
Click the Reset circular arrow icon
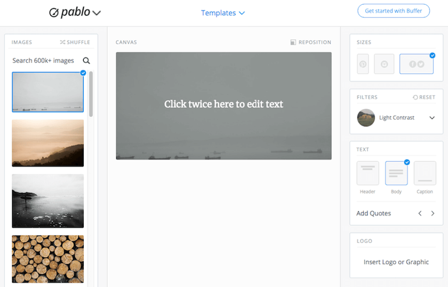click(415, 97)
